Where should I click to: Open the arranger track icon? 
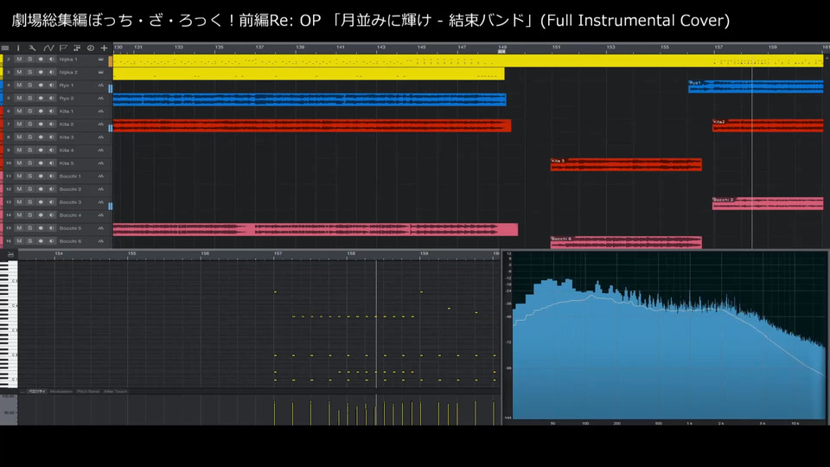77,48
